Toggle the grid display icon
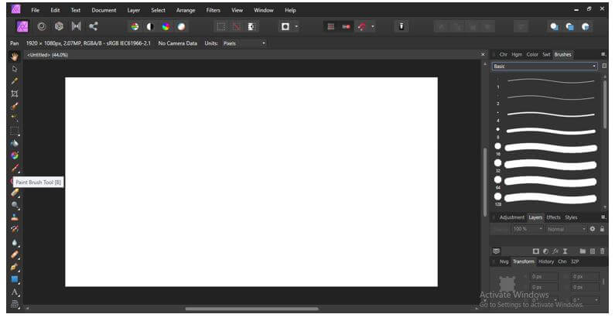The height and width of the screenshot is (321, 615). (331, 26)
